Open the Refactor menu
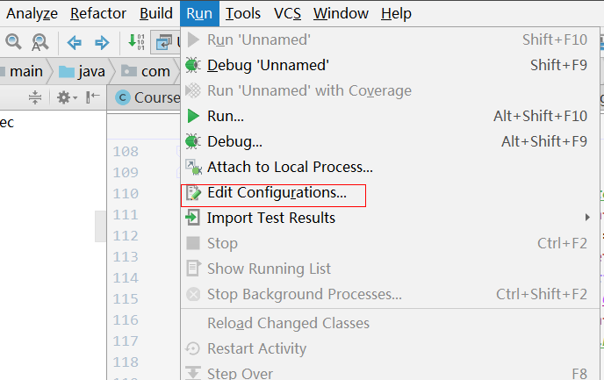This screenshot has width=604, height=380. pos(97,13)
